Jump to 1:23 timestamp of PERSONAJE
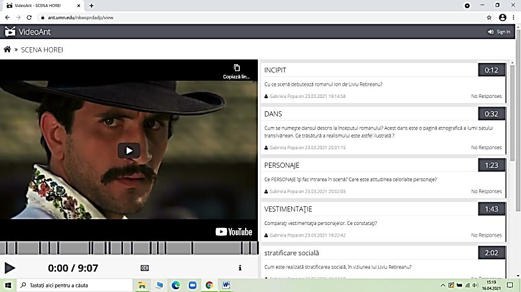521x292 pixels. coord(491,166)
